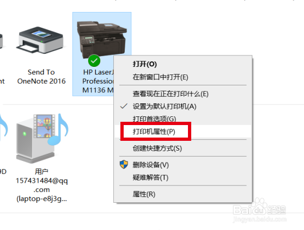Select the HP LaserJet M1136 printer icon
The height and width of the screenshot is (230, 304).
pyautogui.click(x=102, y=40)
